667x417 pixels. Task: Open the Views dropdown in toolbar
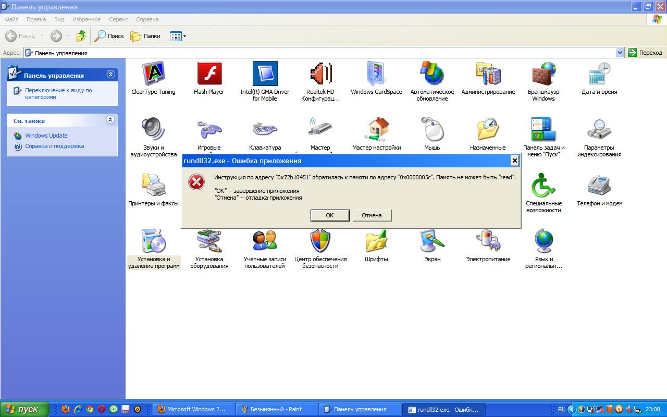click(178, 36)
